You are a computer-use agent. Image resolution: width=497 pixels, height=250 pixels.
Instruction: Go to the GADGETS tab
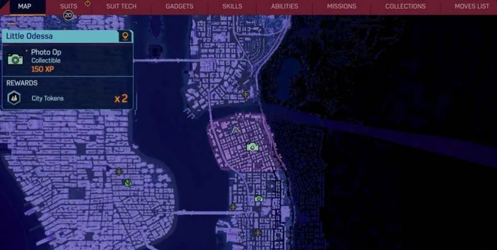tap(180, 6)
